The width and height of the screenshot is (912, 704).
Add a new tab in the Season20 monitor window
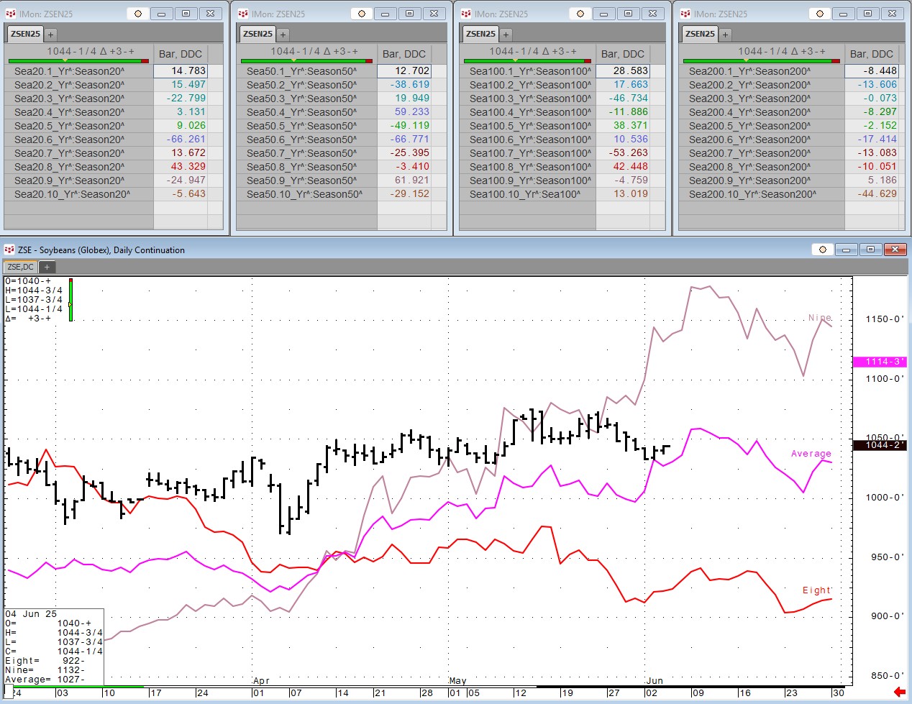click(50, 35)
